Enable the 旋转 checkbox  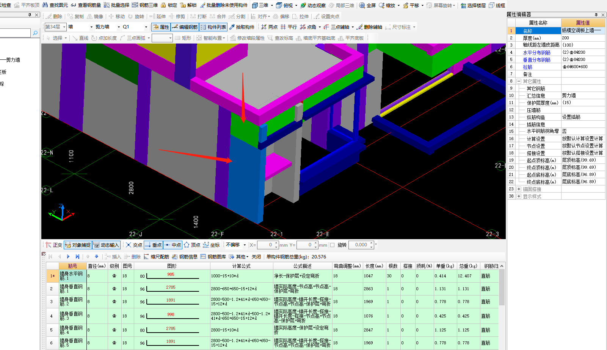pos(333,245)
